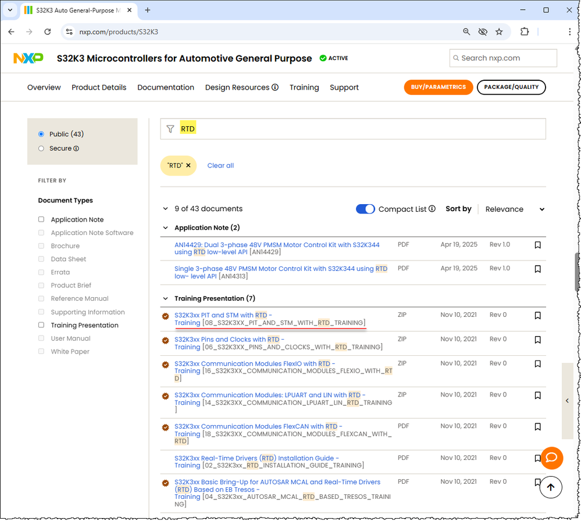
Task: Open the Product Details tab
Action: click(x=99, y=87)
